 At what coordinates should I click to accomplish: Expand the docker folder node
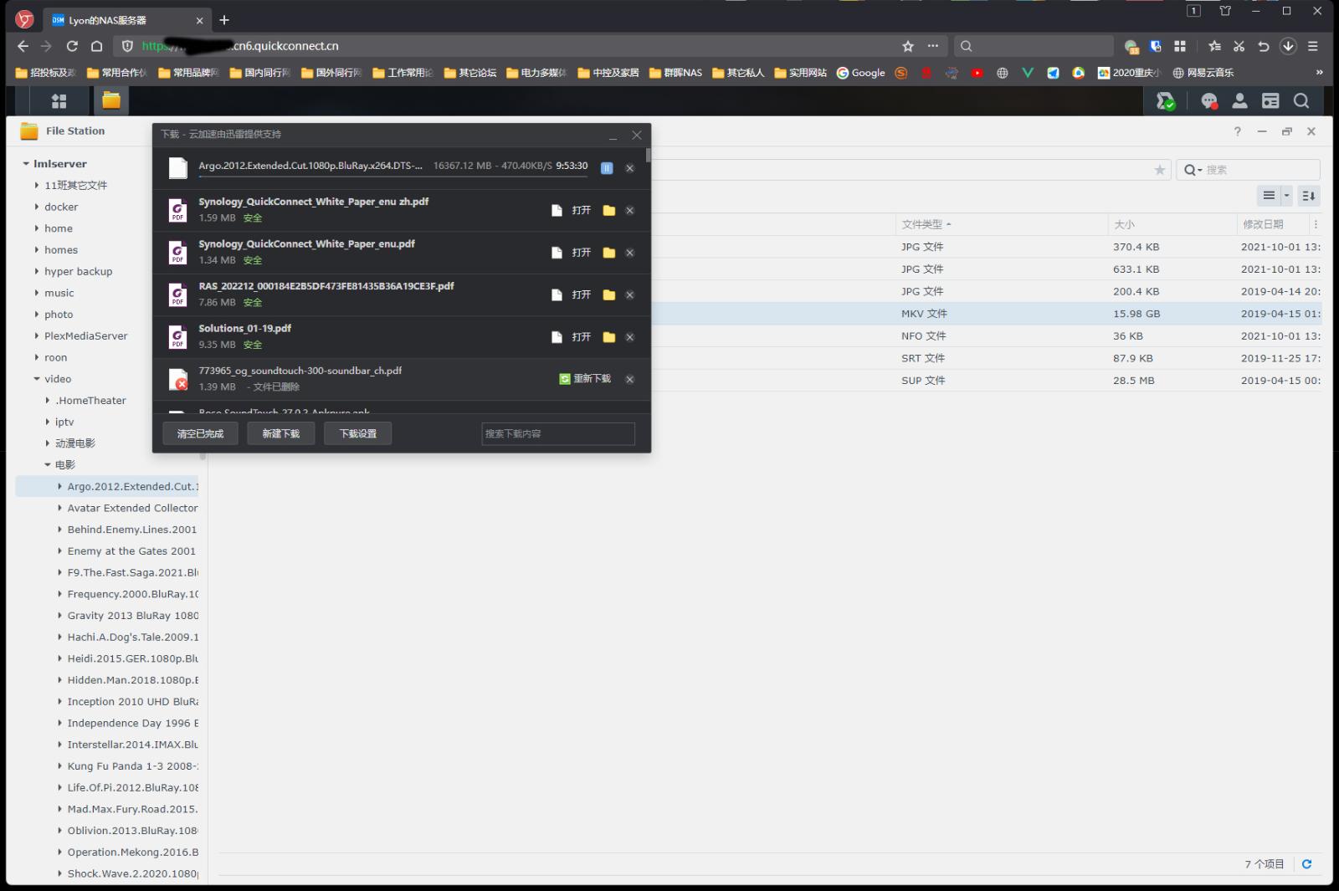coord(37,207)
